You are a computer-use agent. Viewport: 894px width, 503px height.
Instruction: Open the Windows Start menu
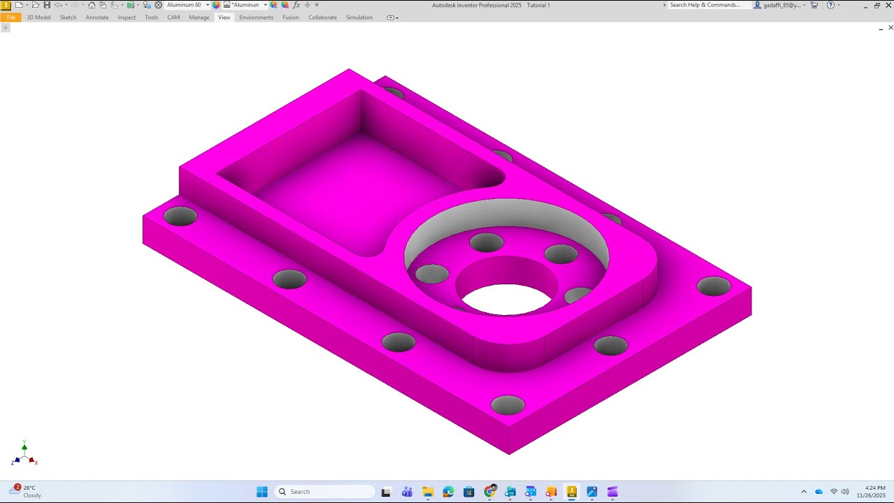(x=262, y=492)
